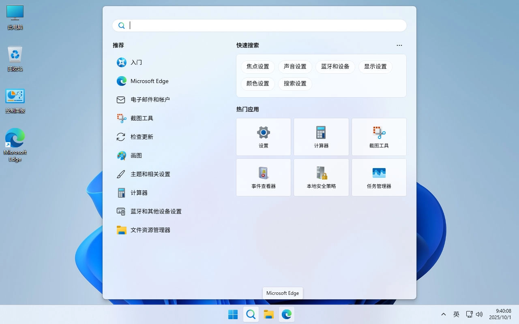
Task: Open the 设置 gear tile in 热门应用
Action: [263, 136]
